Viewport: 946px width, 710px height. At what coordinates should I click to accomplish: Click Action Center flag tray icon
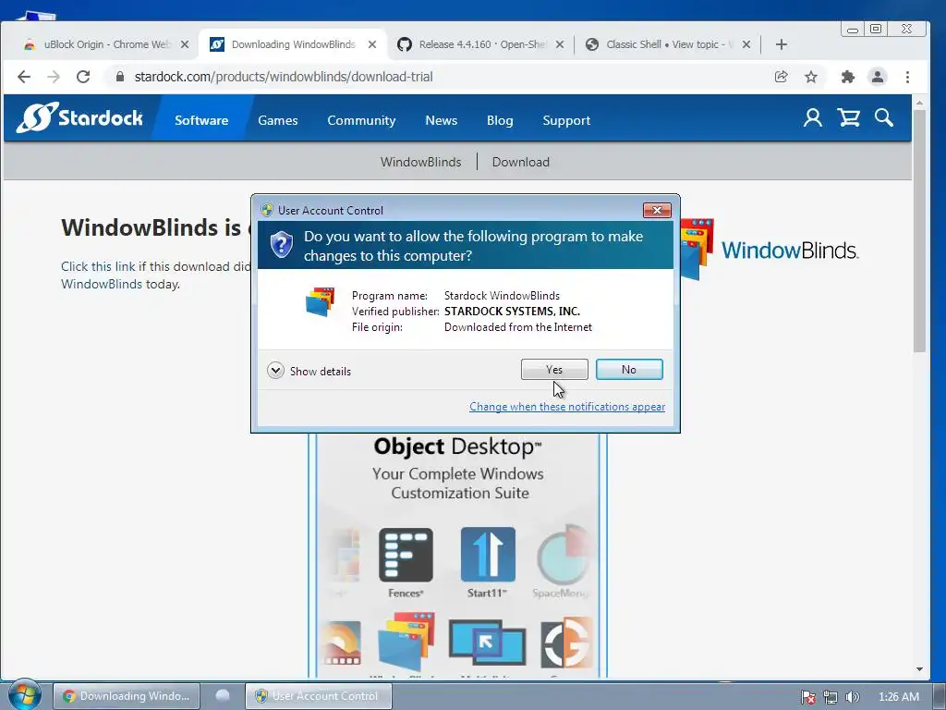click(807, 697)
